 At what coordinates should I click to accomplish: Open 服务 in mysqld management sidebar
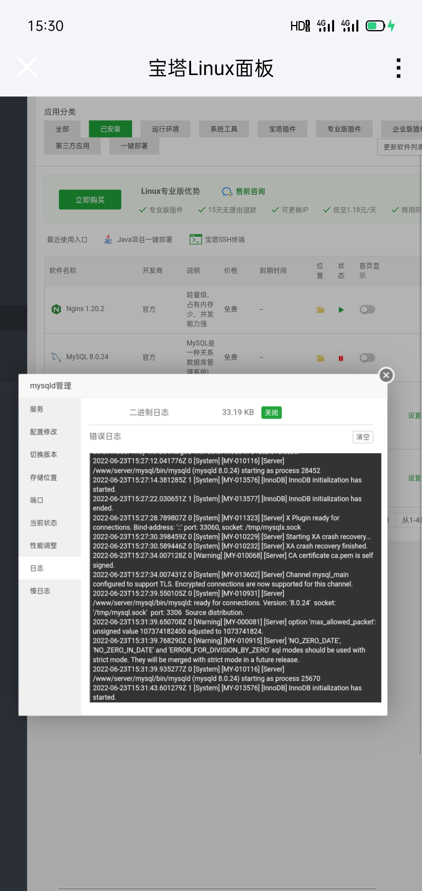(x=50, y=409)
